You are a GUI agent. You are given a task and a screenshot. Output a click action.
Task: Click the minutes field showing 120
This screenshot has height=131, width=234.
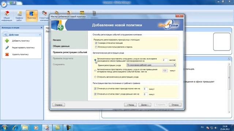click(x=165, y=71)
